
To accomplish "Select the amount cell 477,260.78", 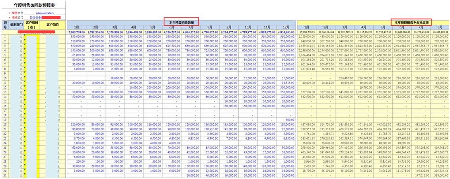I will coord(440,152).
